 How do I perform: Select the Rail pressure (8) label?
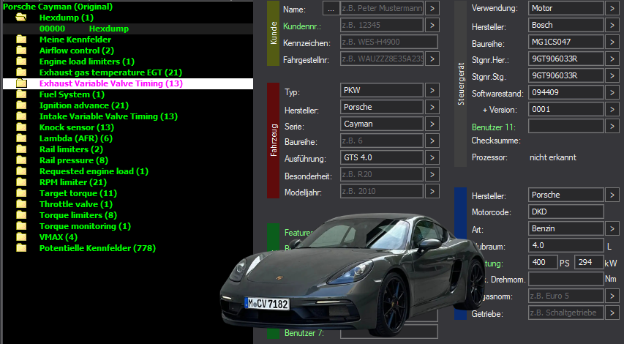click(x=74, y=160)
